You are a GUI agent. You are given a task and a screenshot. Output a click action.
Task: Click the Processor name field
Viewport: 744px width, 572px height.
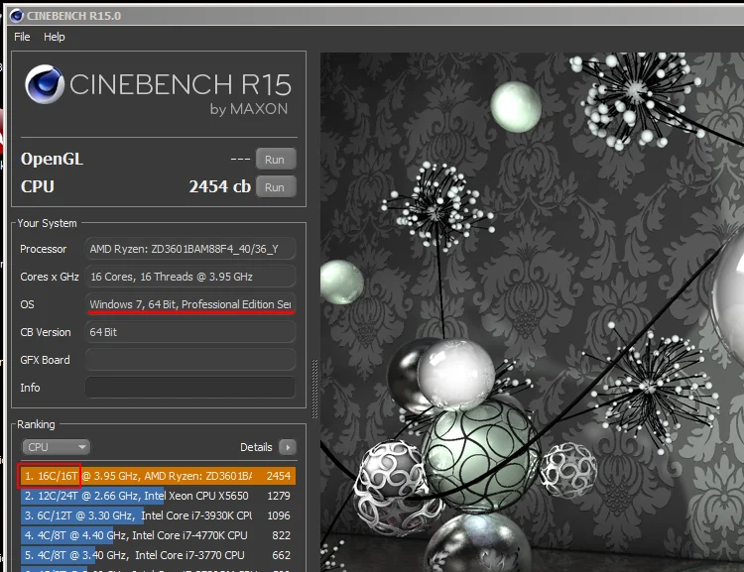point(190,249)
